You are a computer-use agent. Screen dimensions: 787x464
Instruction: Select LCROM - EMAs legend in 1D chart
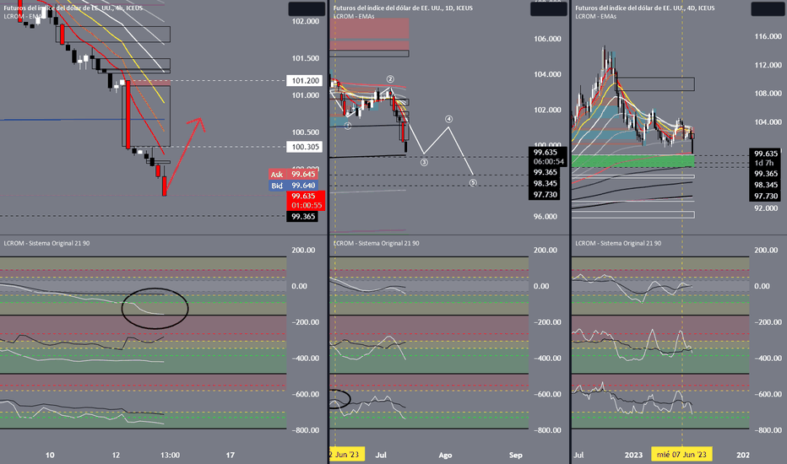click(354, 17)
